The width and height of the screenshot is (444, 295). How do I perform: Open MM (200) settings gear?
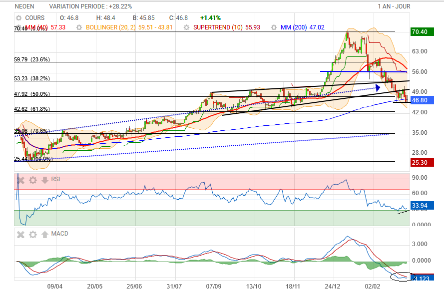(x=274, y=27)
